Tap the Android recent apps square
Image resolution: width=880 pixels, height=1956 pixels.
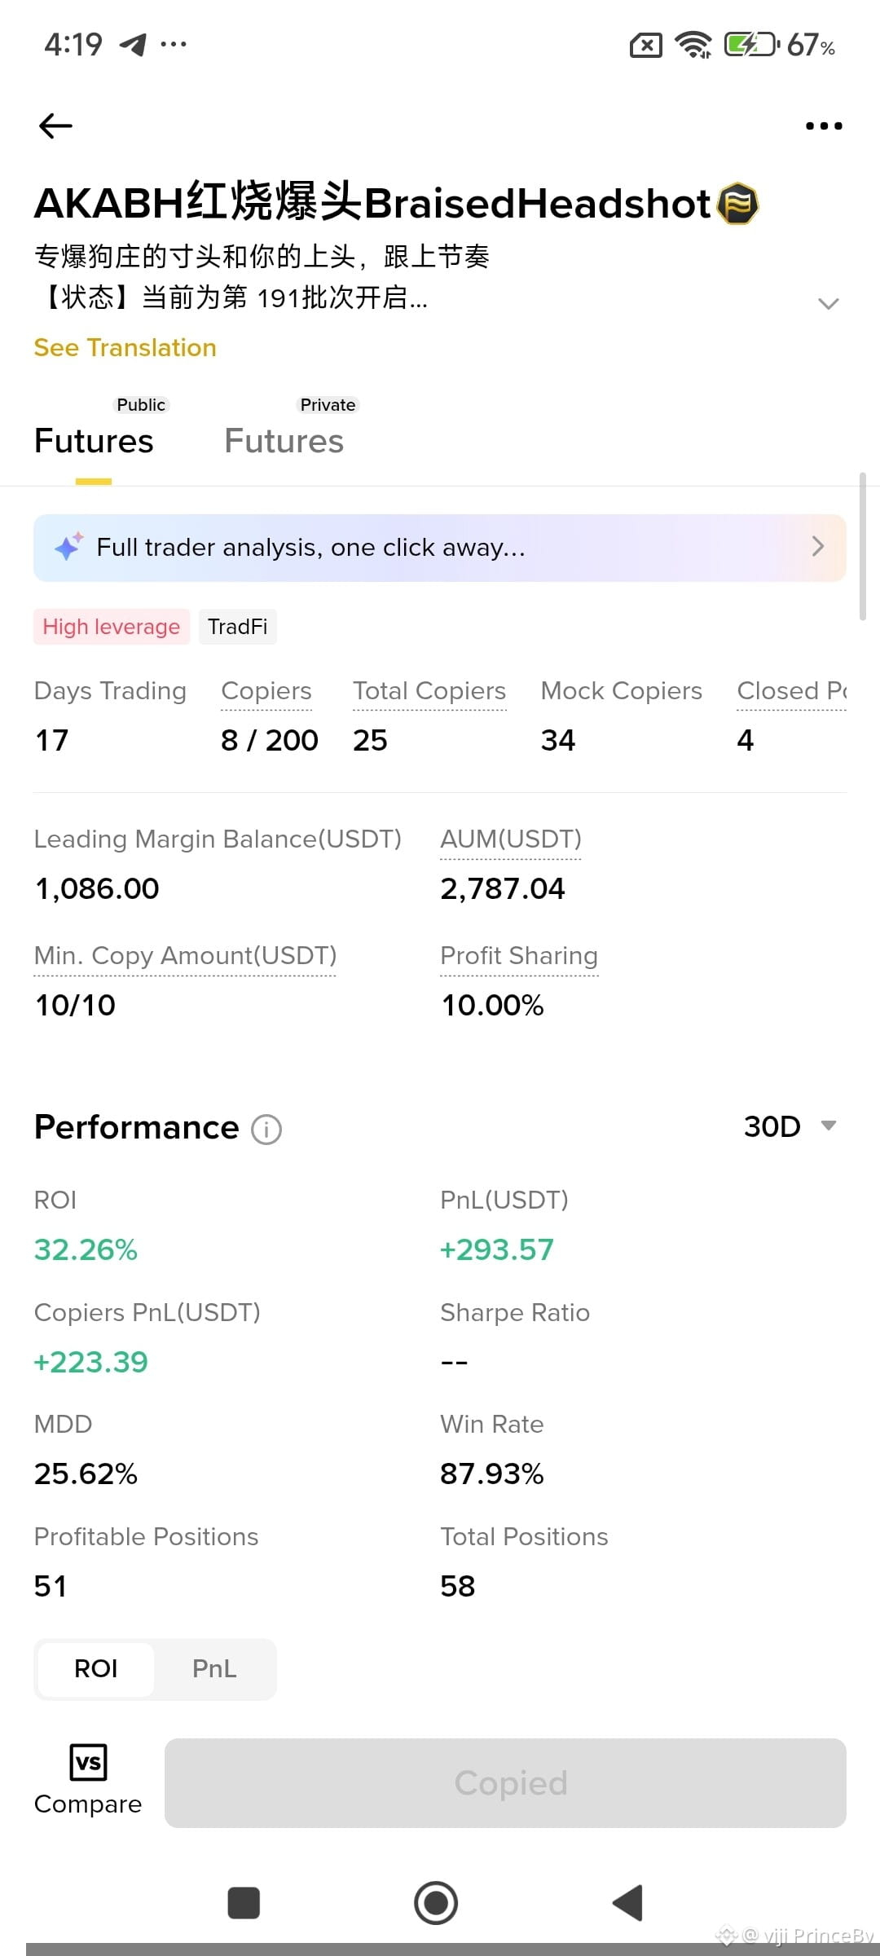pyautogui.click(x=244, y=1903)
